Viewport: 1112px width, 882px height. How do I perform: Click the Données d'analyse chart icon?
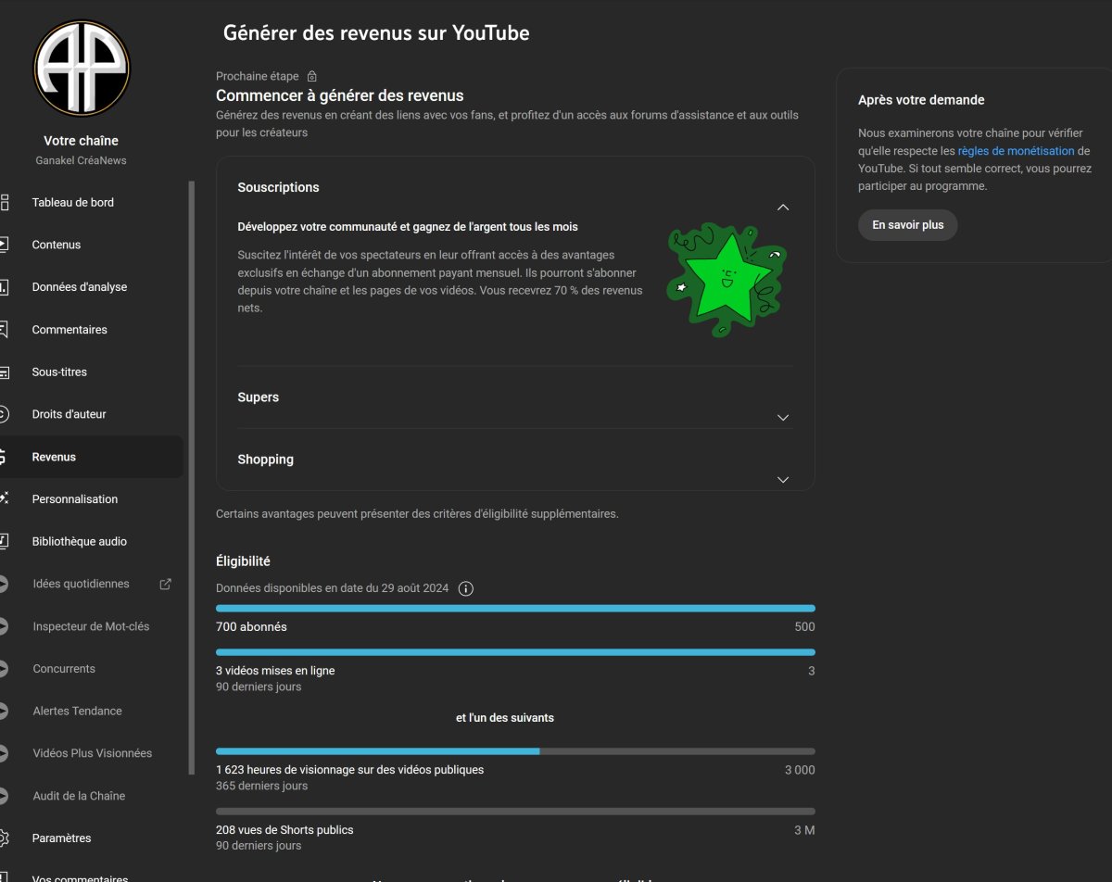tap(4, 287)
